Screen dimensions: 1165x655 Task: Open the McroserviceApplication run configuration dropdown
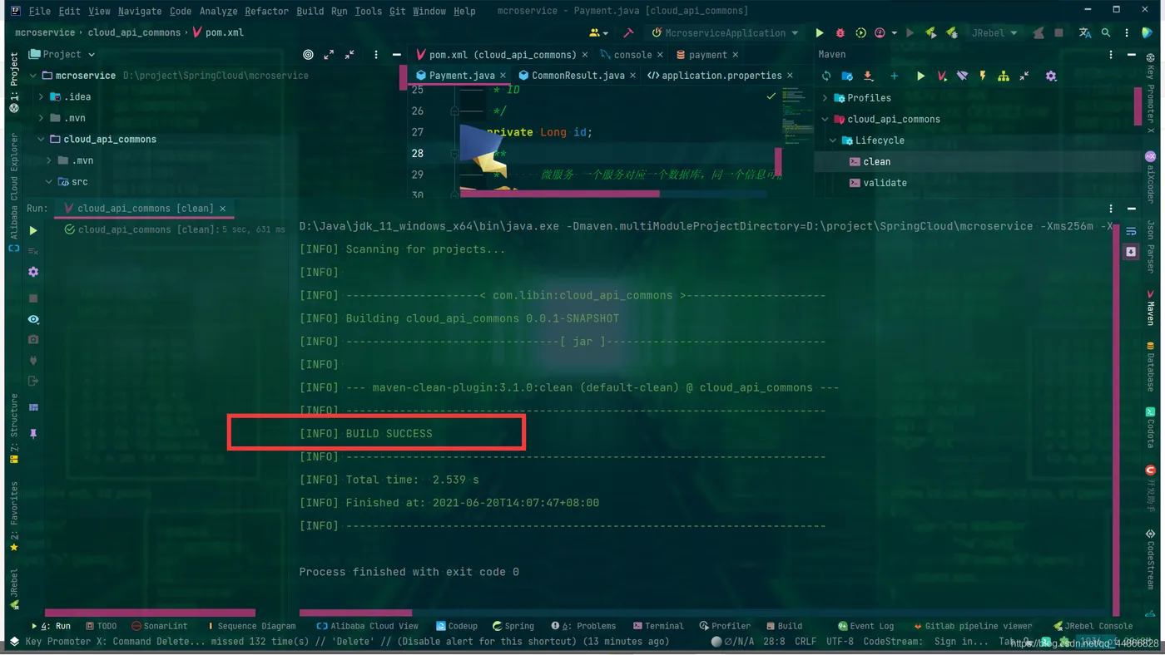tap(725, 33)
